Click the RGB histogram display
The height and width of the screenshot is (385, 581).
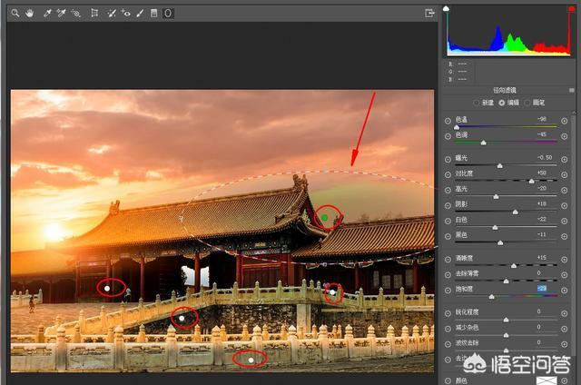click(x=508, y=32)
